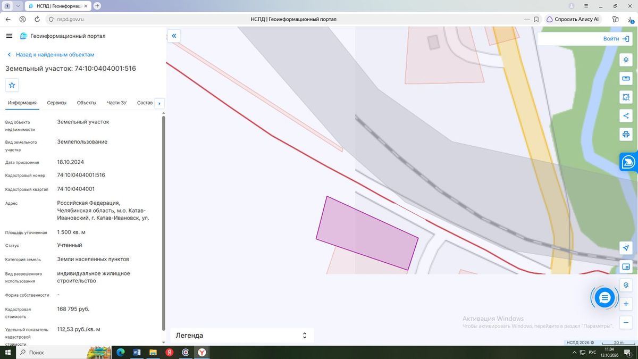This screenshot has width=638, height=359.
Task: Open Word from the taskbar
Action: [x=136, y=352]
